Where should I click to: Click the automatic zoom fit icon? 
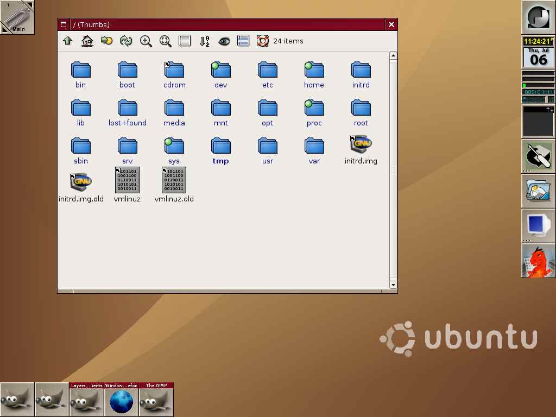(x=165, y=41)
